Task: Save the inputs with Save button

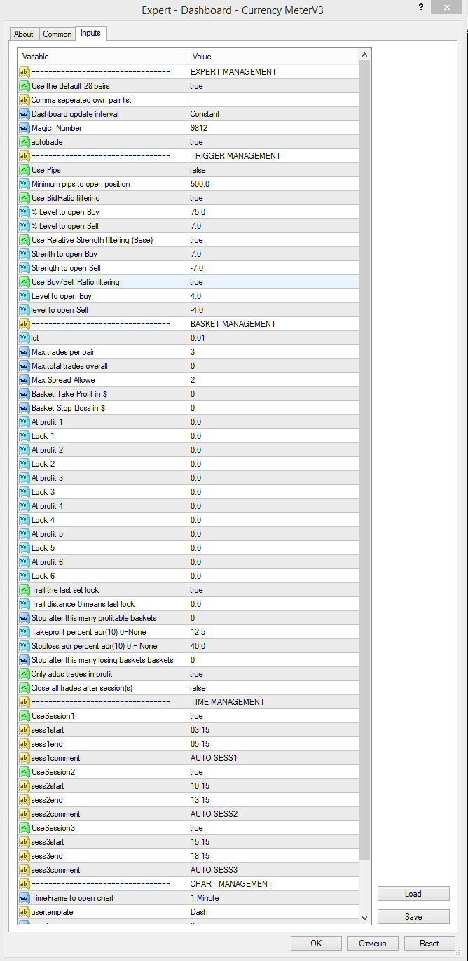Action: click(x=413, y=917)
